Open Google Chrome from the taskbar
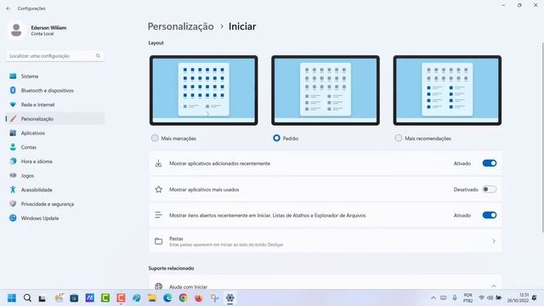The height and width of the screenshot is (306, 544). pyautogui.click(x=184, y=298)
